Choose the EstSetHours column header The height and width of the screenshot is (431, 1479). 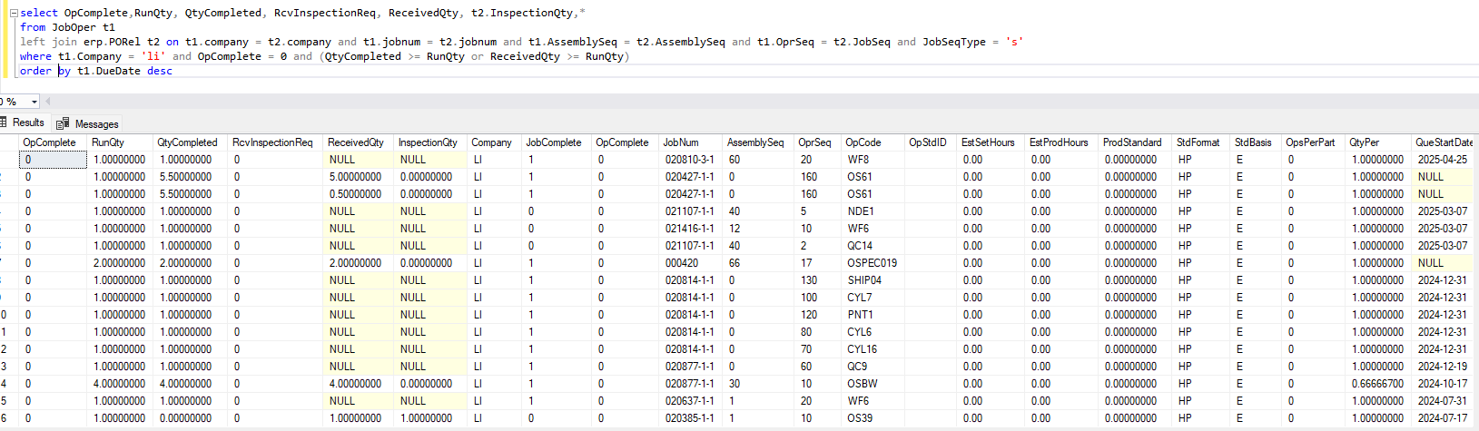click(x=991, y=142)
